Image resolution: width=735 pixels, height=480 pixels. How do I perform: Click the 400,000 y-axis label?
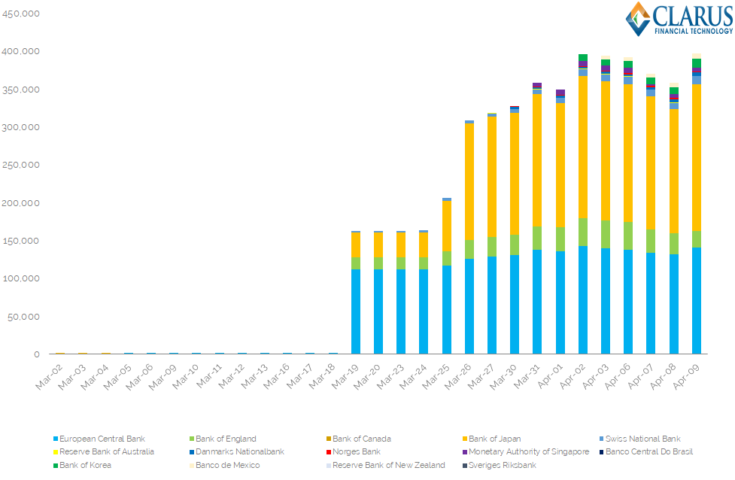pos(23,51)
